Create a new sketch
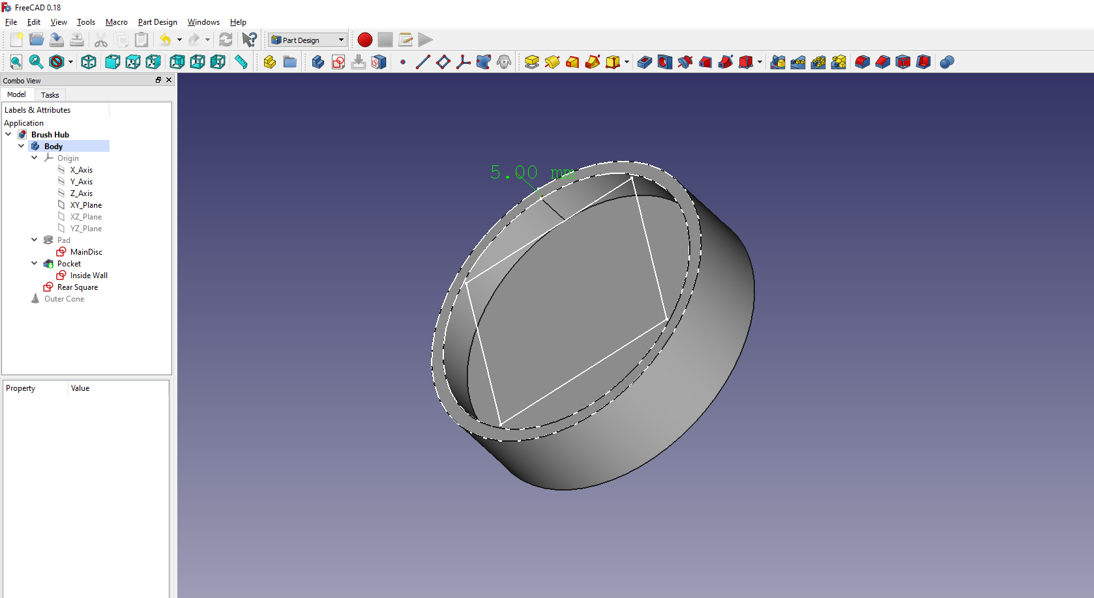 [338, 62]
